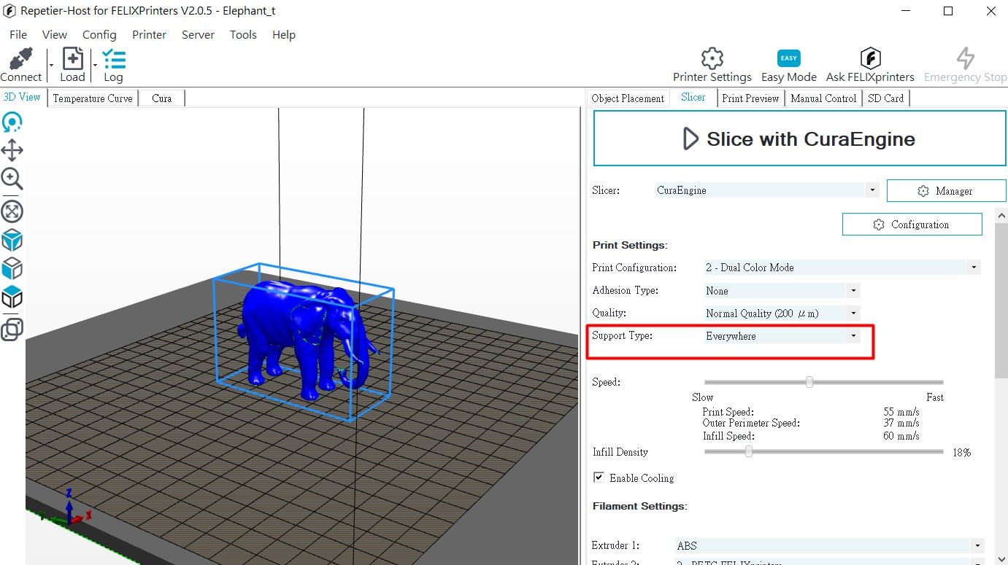Switch to the Print Preview tab
The image size is (1008, 565).
point(750,98)
